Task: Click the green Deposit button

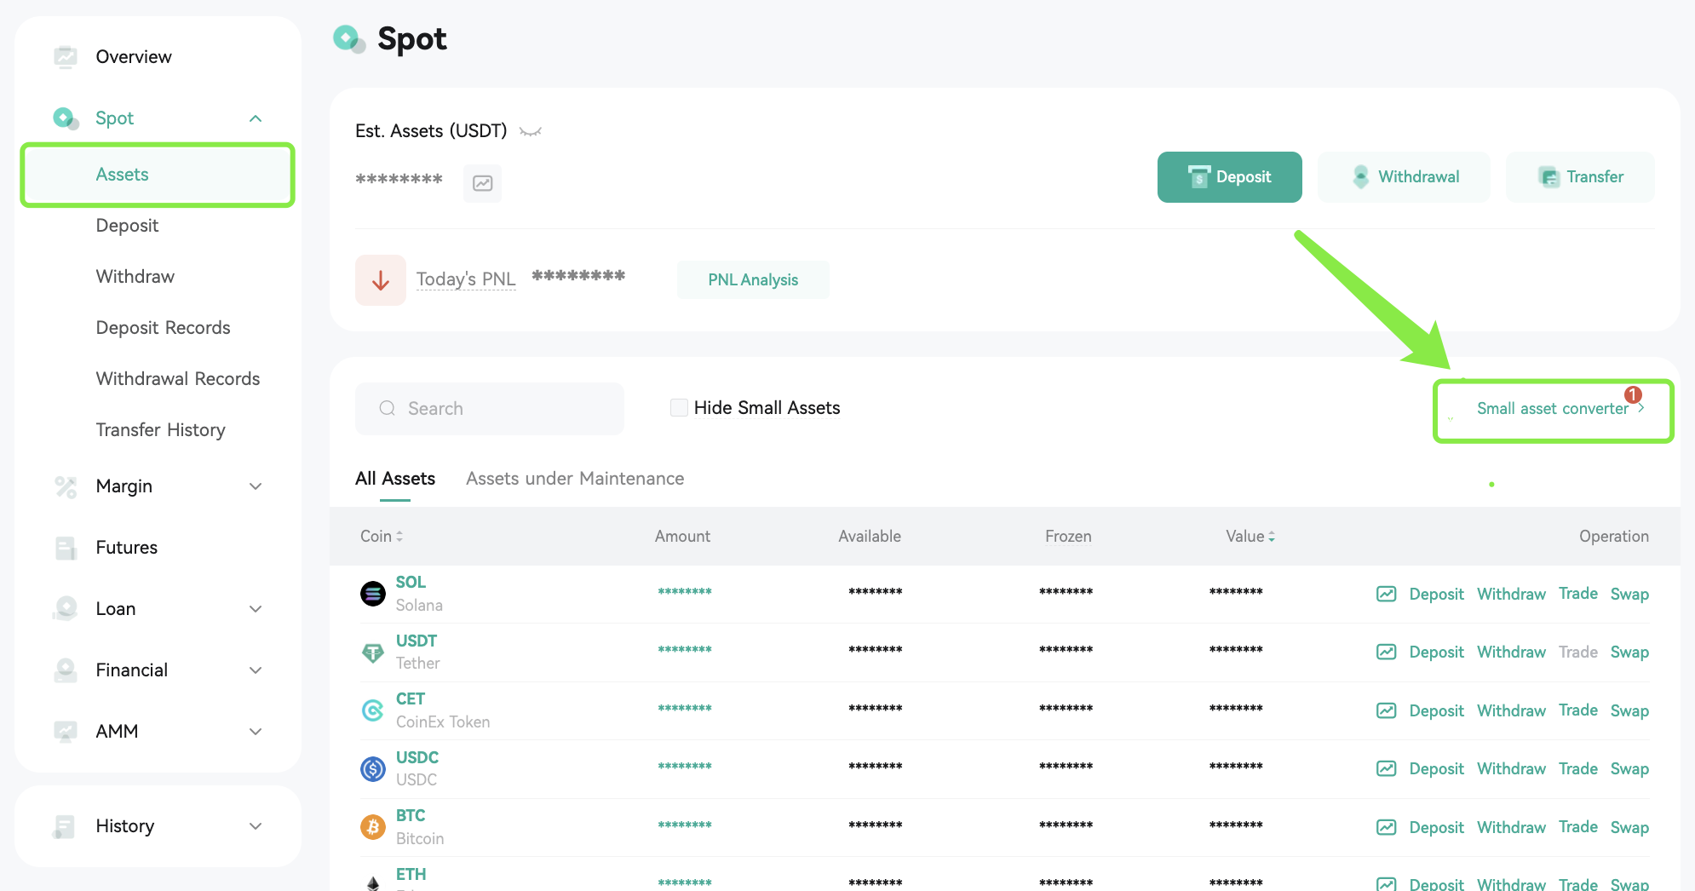Action: tap(1229, 177)
